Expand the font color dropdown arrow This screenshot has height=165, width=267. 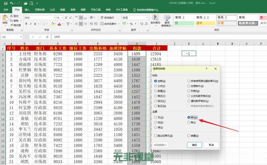click(x=63, y=24)
